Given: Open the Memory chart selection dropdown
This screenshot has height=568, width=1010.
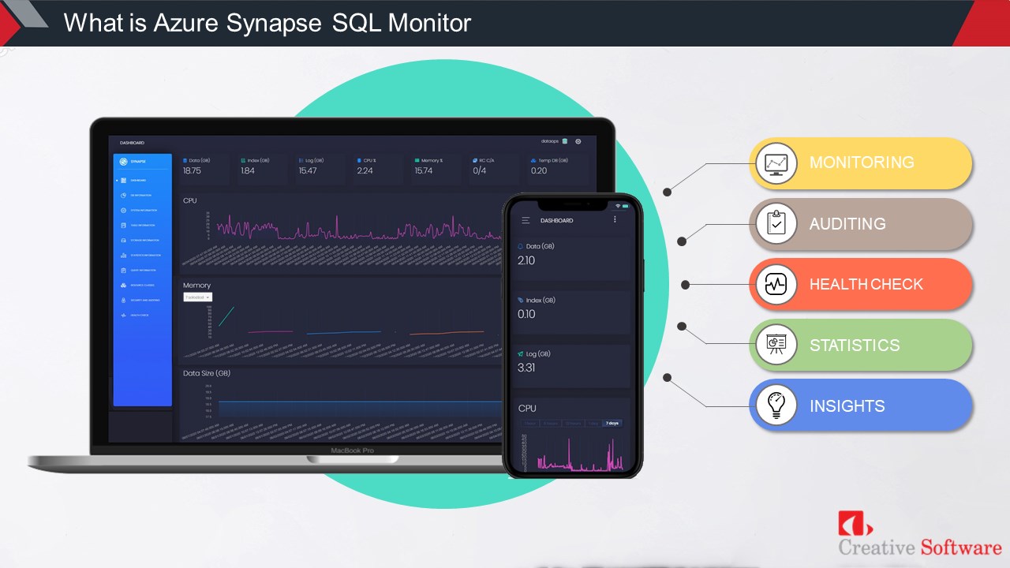Looking at the screenshot, I should tap(197, 297).
